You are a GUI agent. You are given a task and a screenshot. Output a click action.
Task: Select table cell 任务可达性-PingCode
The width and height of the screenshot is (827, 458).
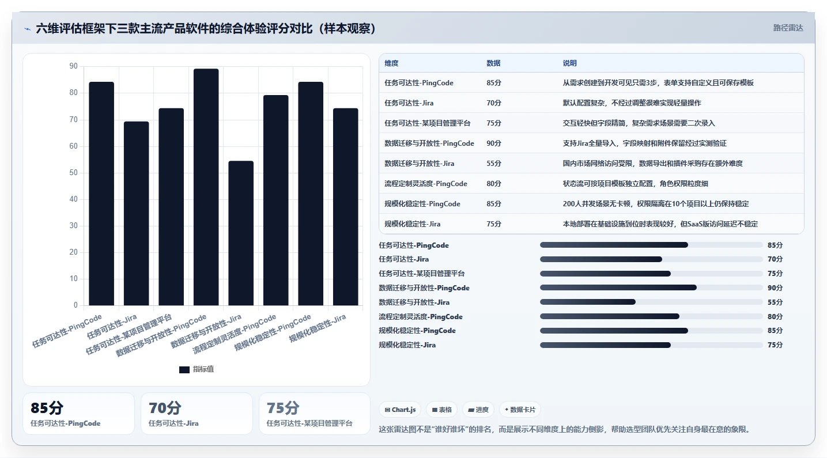click(x=419, y=83)
